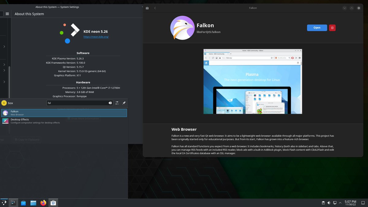Open the clipboard tray icon

323,203
